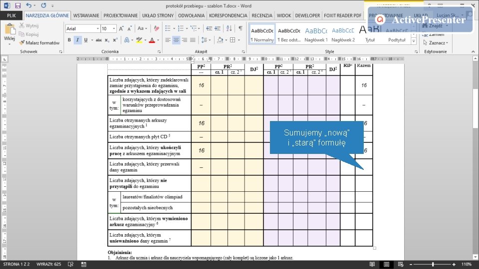The height and width of the screenshot is (269, 479).
Task: Switch to the ODWOŁANIA tab
Action: (x=191, y=15)
